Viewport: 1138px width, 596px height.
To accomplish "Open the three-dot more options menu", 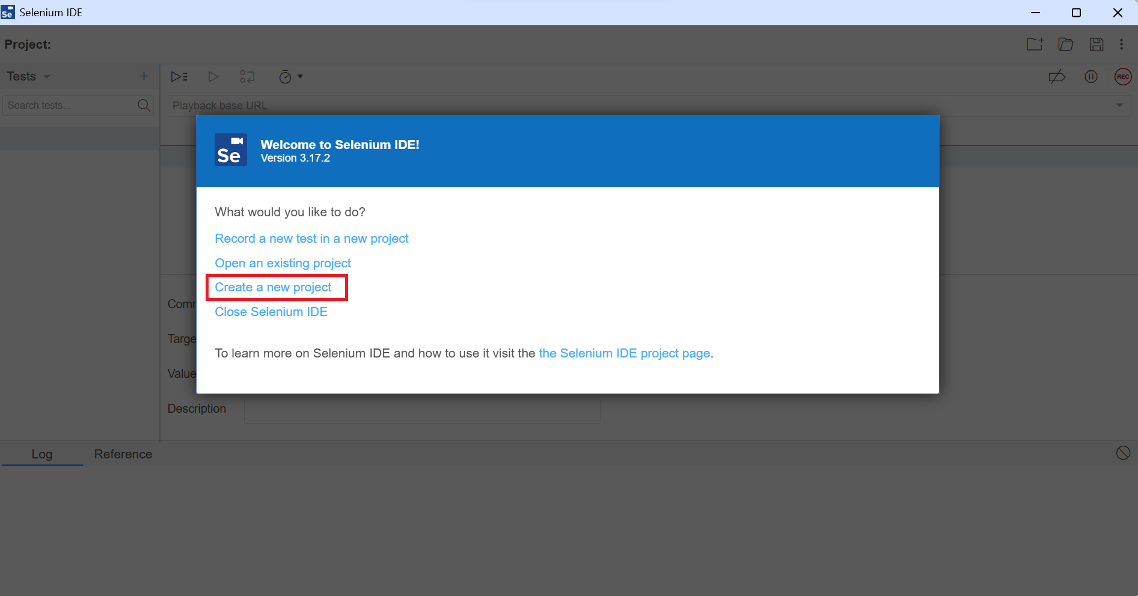I will point(1121,44).
